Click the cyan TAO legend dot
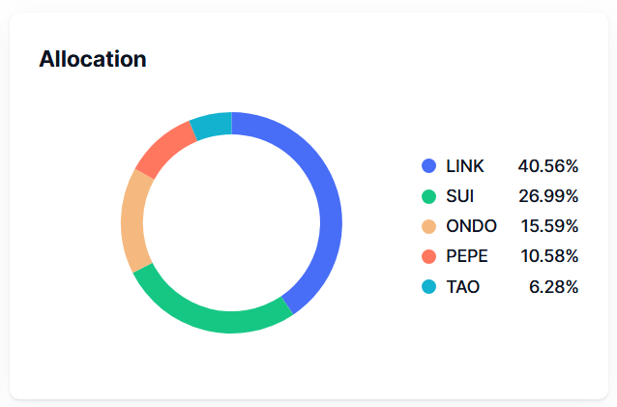This screenshot has width=617, height=407. click(x=428, y=287)
